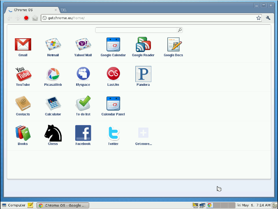Launch the Chess knight icon
The width and height of the screenshot is (278, 209).
pyautogui.click(x=53, y=133)
